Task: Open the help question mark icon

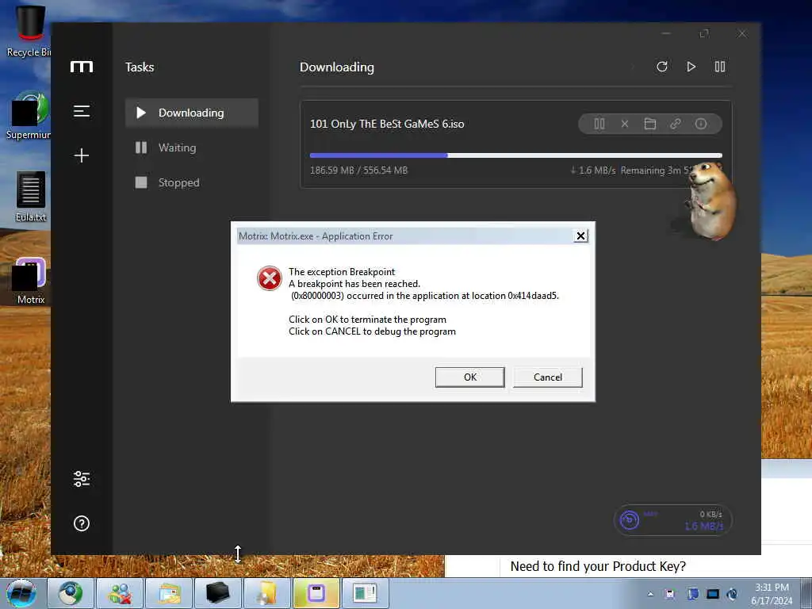Action: point(82,523)
